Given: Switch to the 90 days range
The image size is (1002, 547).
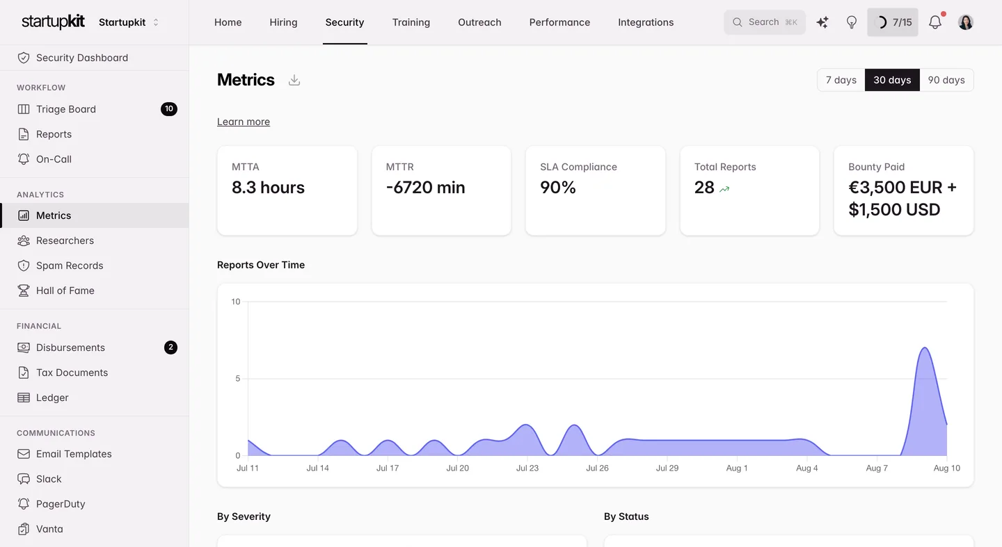Looking at the screenshot, I should tap(946, 80).
